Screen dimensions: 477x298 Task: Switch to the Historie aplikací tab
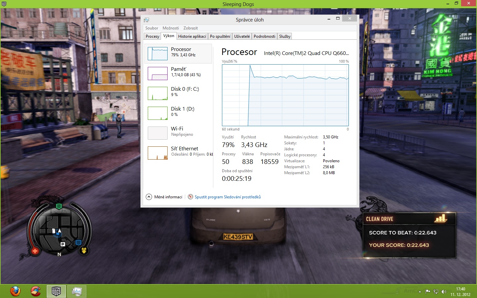(x=192, y=36)
